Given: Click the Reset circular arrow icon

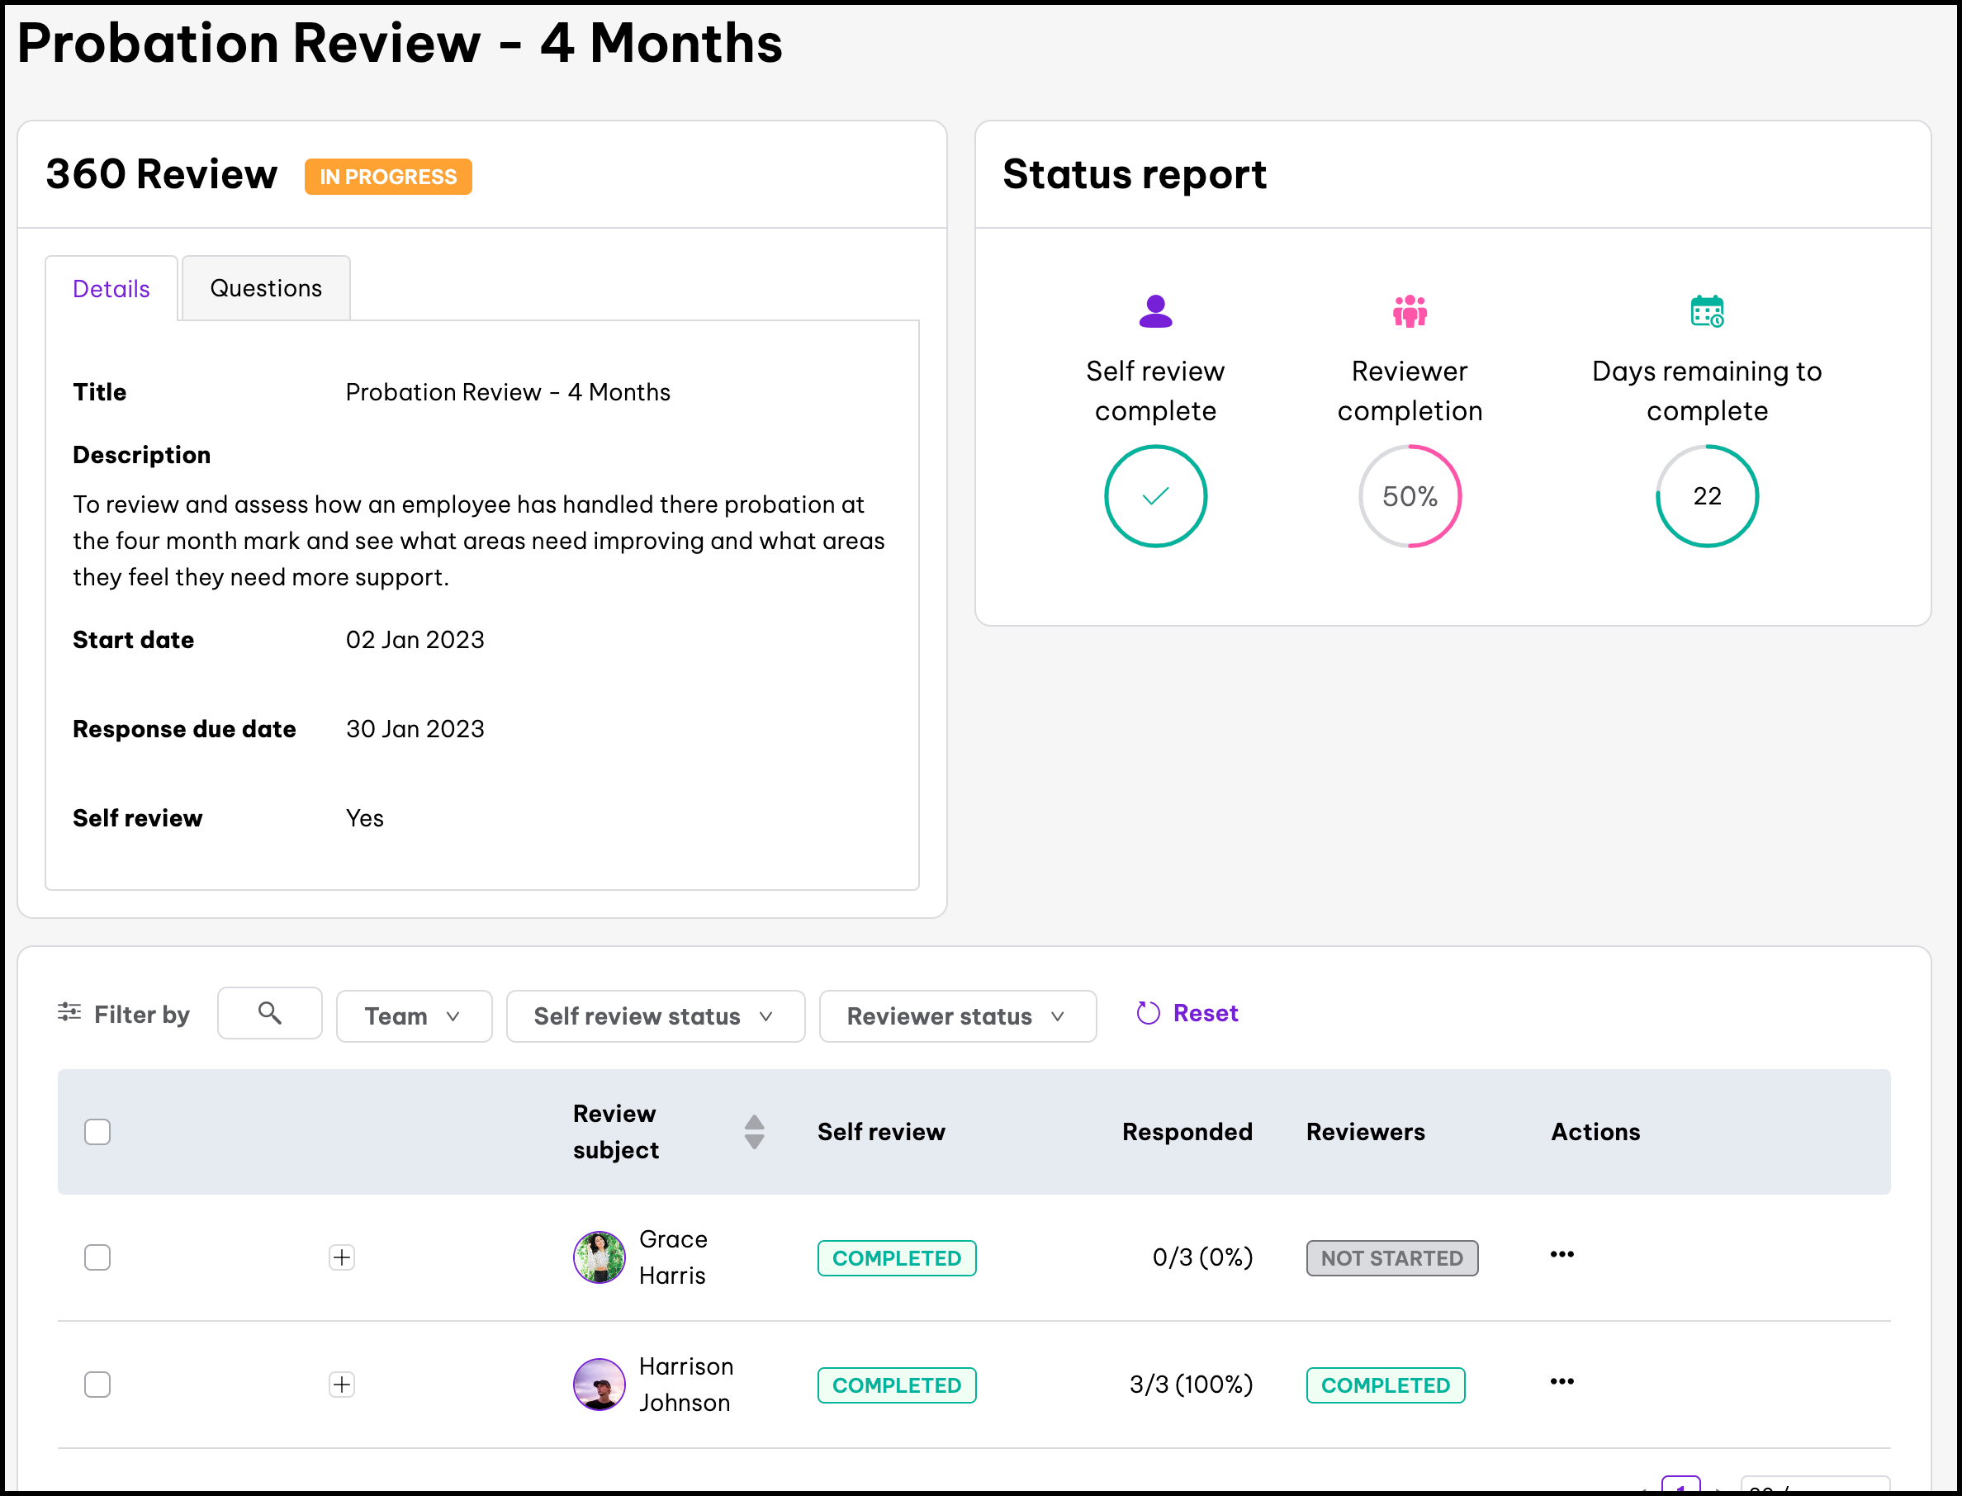Looking at the screenshot, I should pyautogui.click(x=1148, y=1013).
